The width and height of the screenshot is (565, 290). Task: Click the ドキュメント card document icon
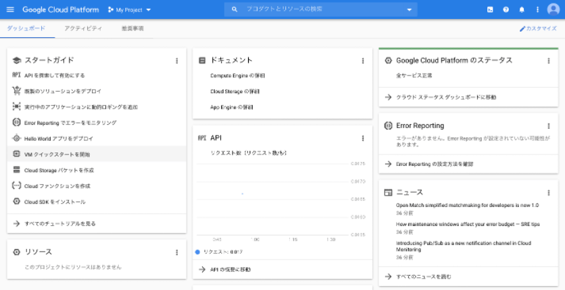[202, 61]
